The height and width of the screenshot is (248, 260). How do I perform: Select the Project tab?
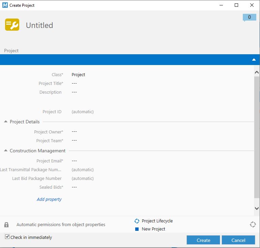click(x=11, y=51)
